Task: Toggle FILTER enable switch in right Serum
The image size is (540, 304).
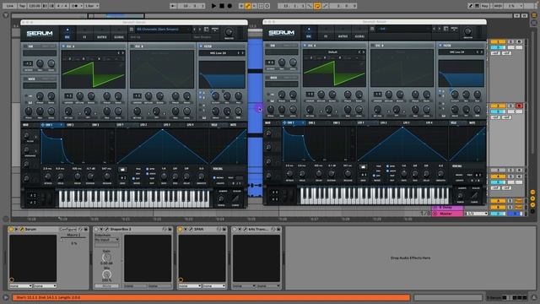Action: tap(440, 46)
